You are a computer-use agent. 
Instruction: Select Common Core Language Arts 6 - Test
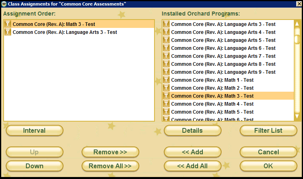click(x=228, y=48)
